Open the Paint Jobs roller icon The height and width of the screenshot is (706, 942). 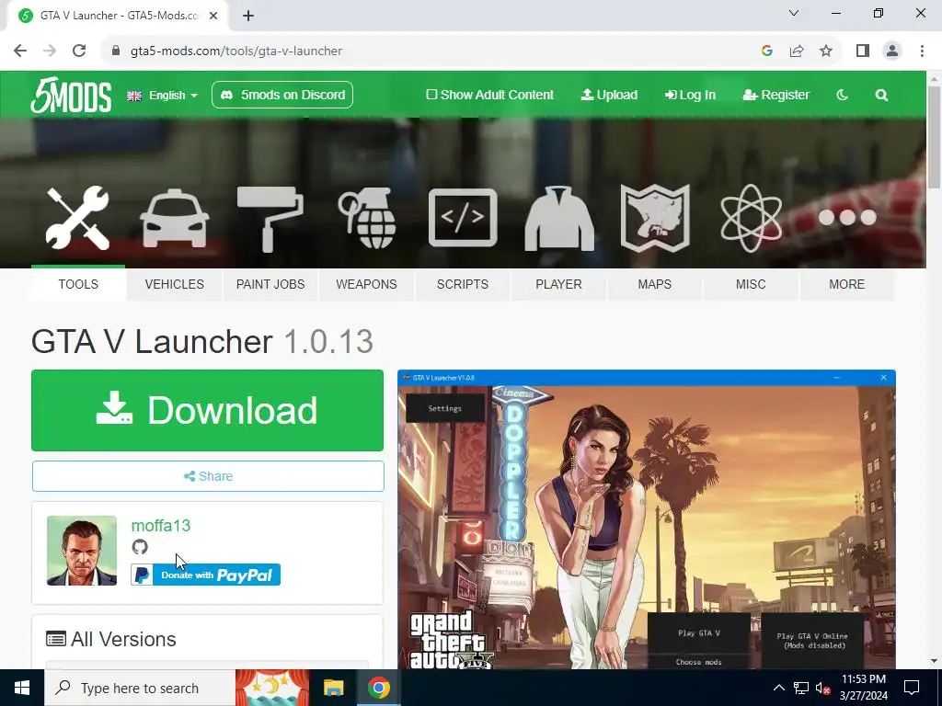point(270,219)
